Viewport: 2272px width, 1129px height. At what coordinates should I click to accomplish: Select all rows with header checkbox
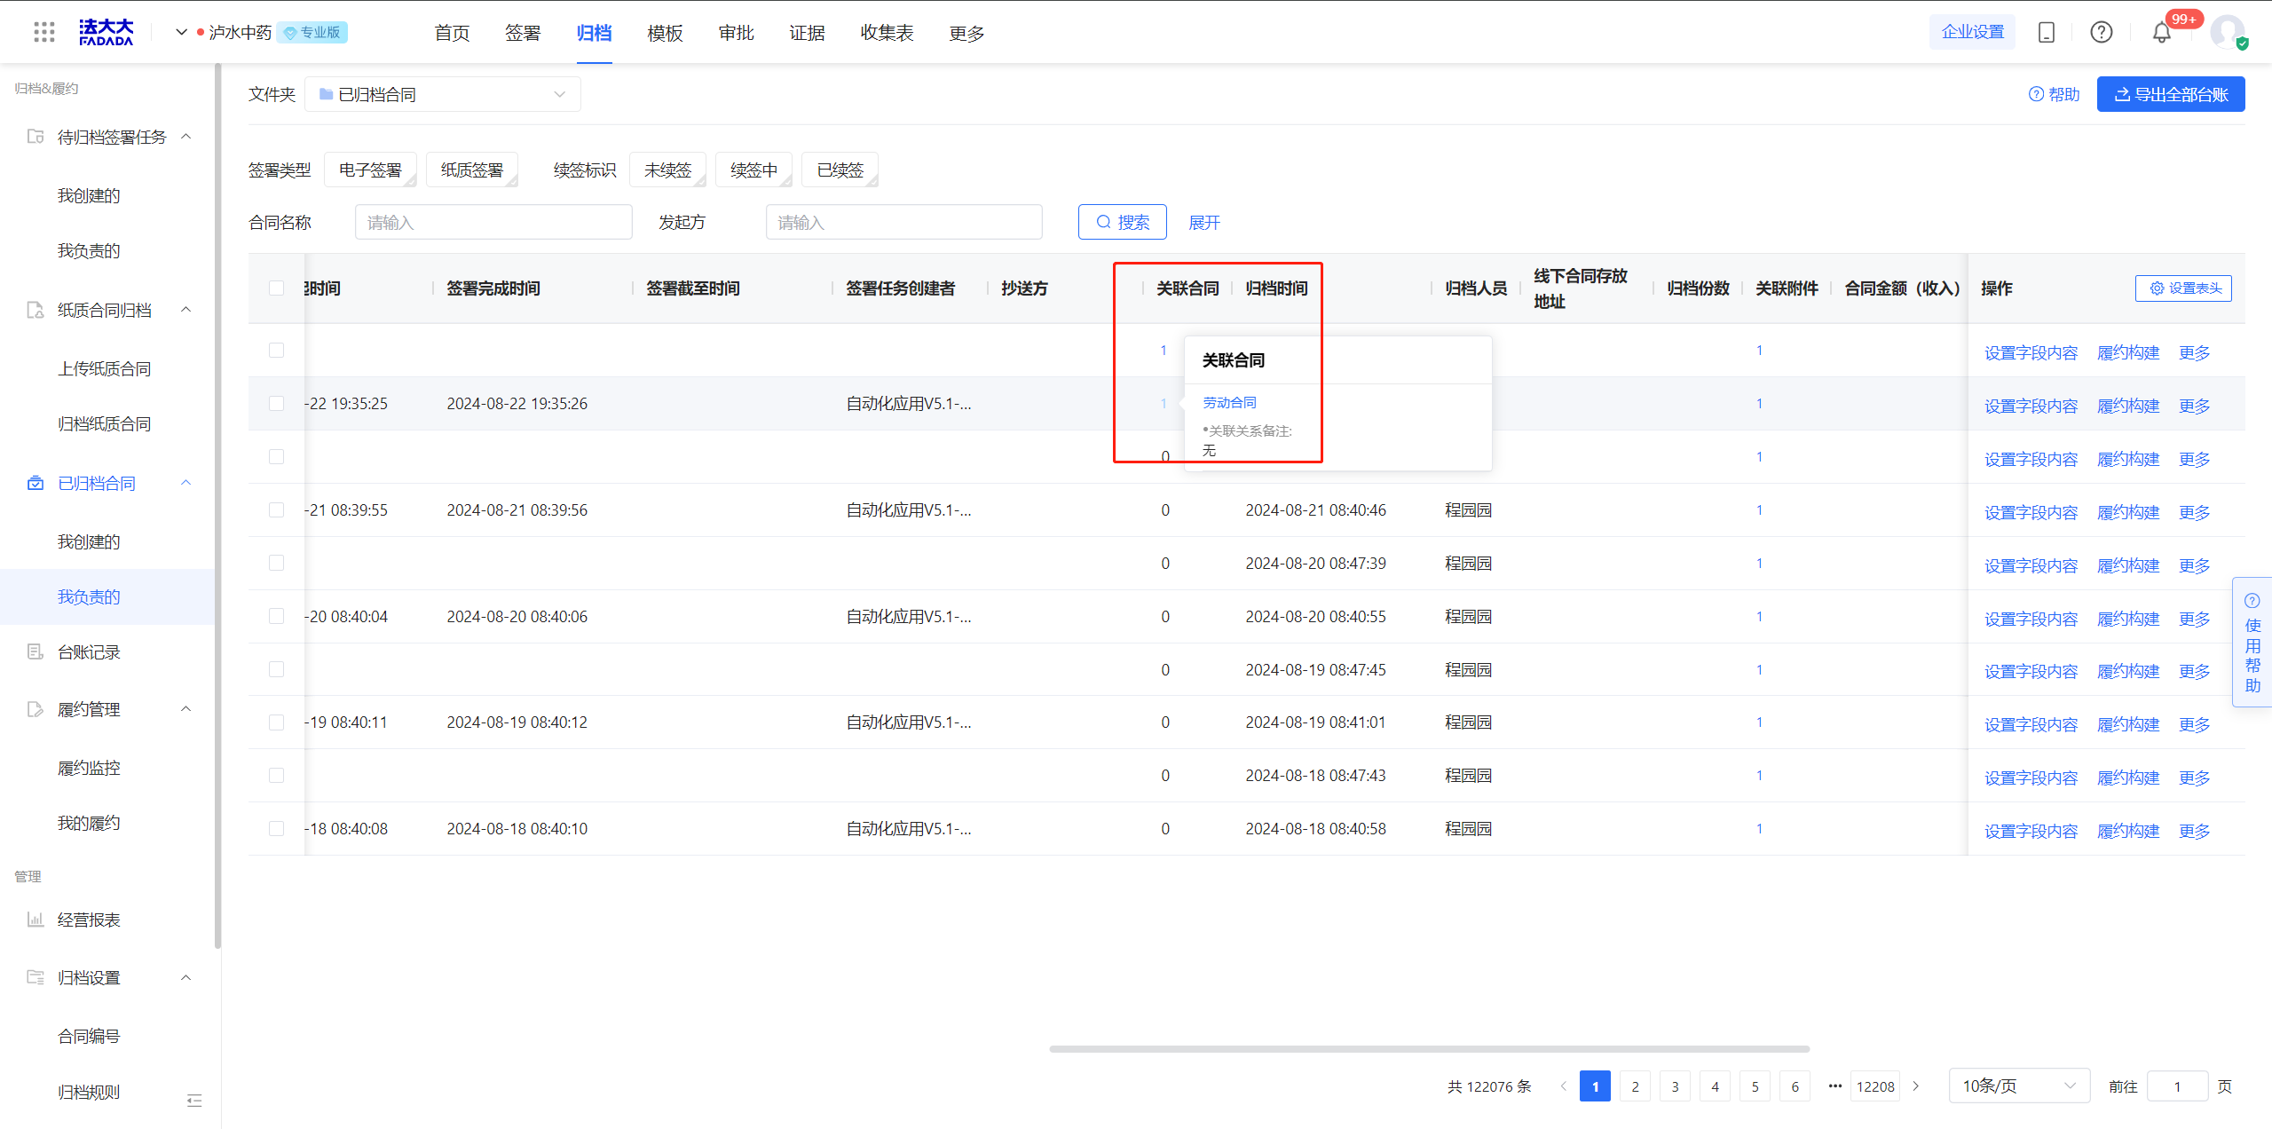(x=276, y=288)
